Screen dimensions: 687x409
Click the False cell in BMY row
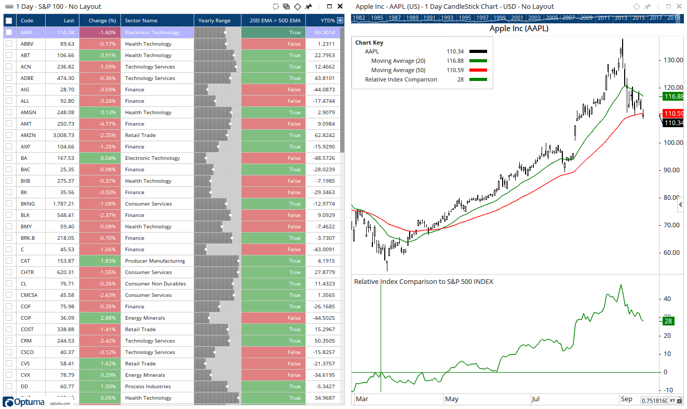coord(273,226)
